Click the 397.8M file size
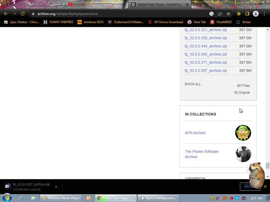Screen dimensions: 270x202 point(245,70)
